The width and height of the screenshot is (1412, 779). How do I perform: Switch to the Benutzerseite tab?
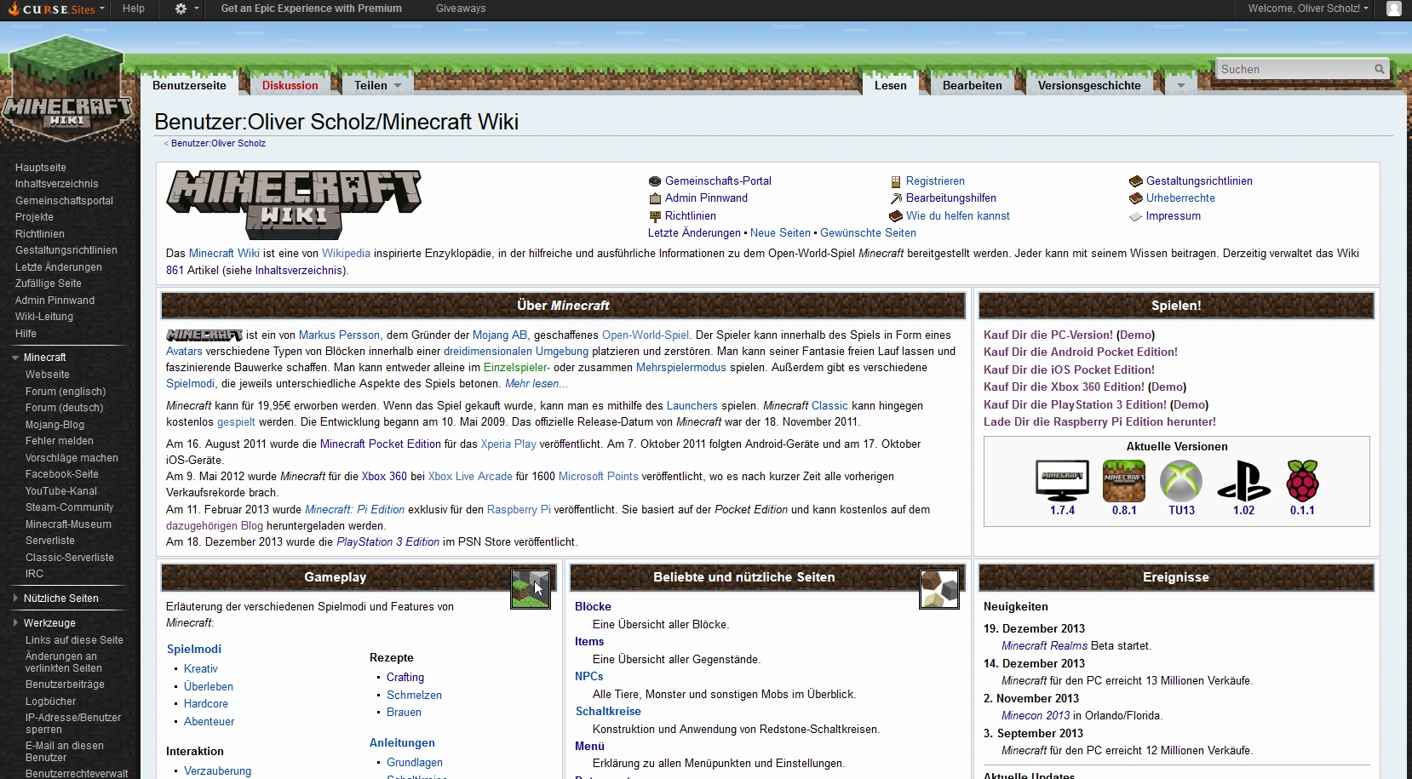click(189, 85)
